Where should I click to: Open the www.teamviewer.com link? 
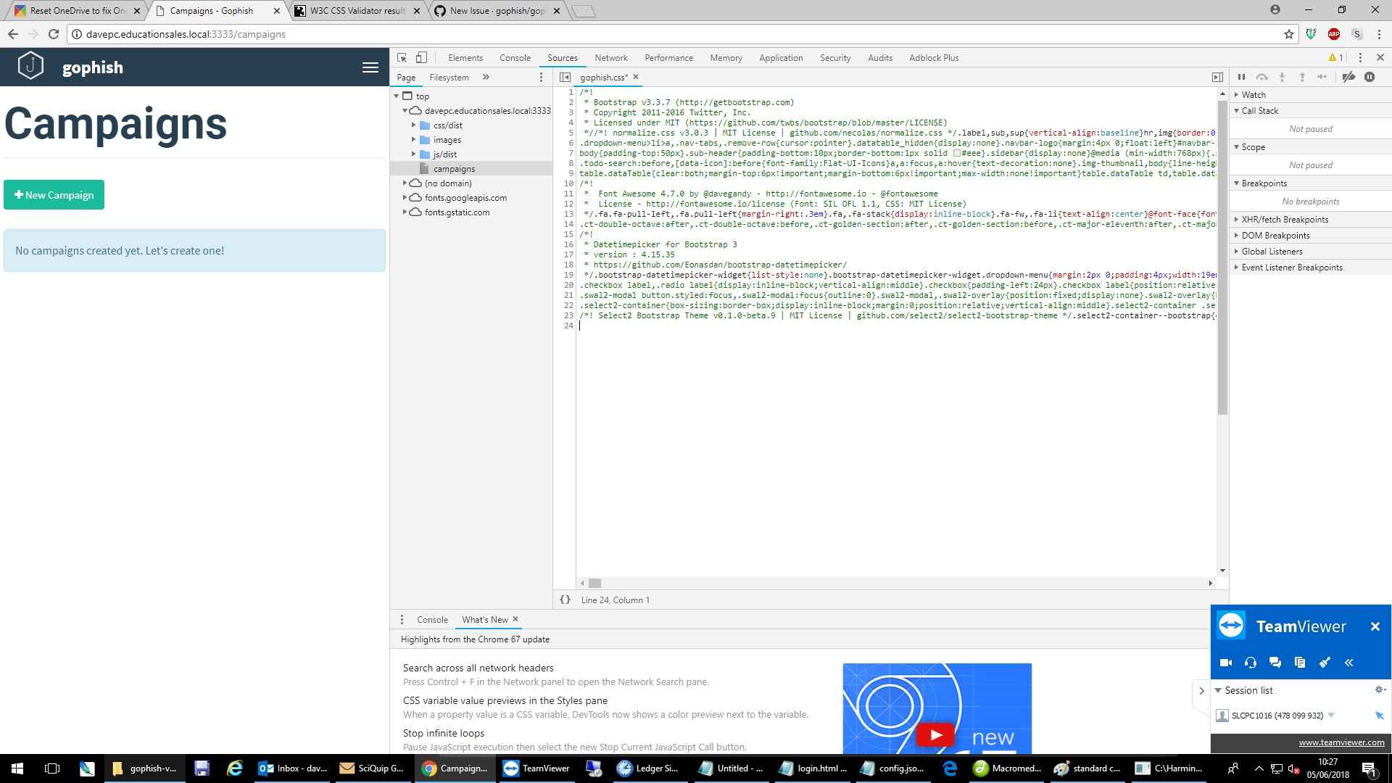click(1341, 742)
